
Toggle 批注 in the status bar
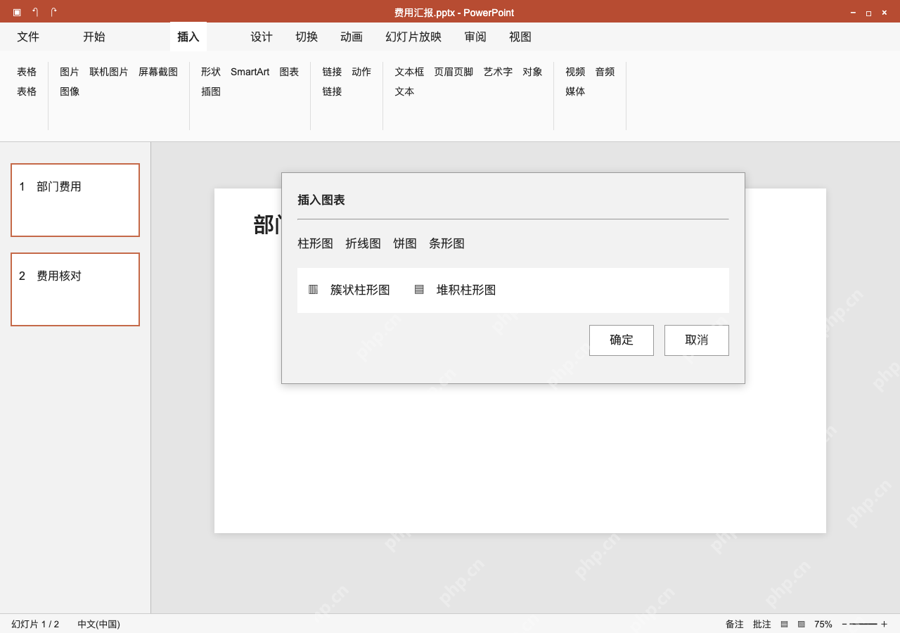[762, 624]
